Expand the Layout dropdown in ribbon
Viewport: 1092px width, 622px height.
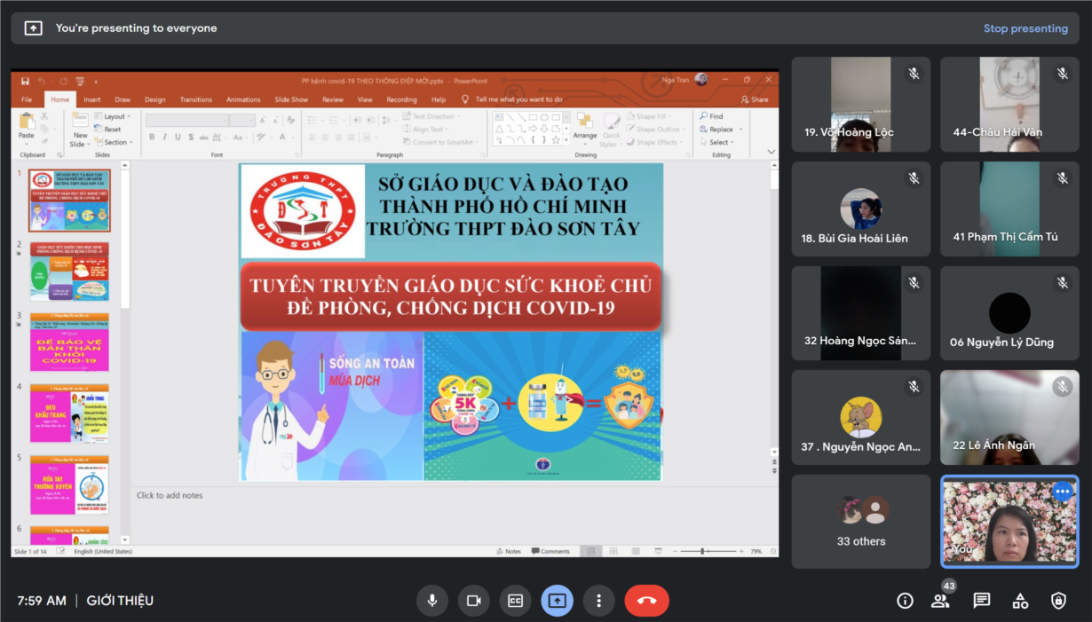[x=116, y=116]
